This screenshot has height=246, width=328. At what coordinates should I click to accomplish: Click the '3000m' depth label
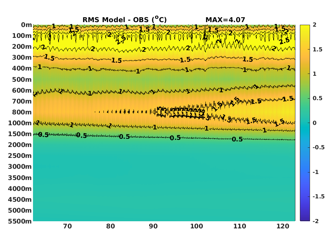[20, 166]
